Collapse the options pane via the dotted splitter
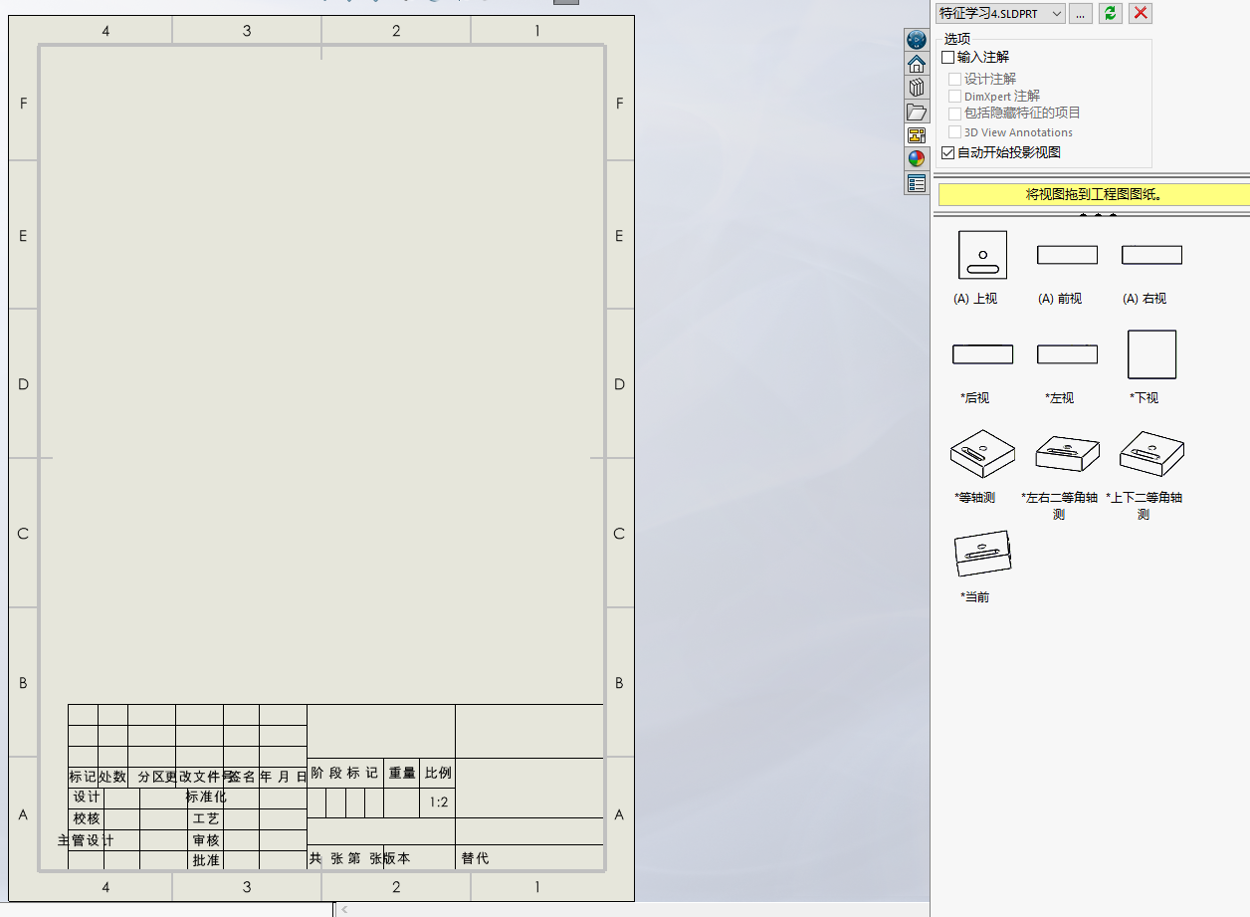1250x917 pixels. click(1098, 214)
